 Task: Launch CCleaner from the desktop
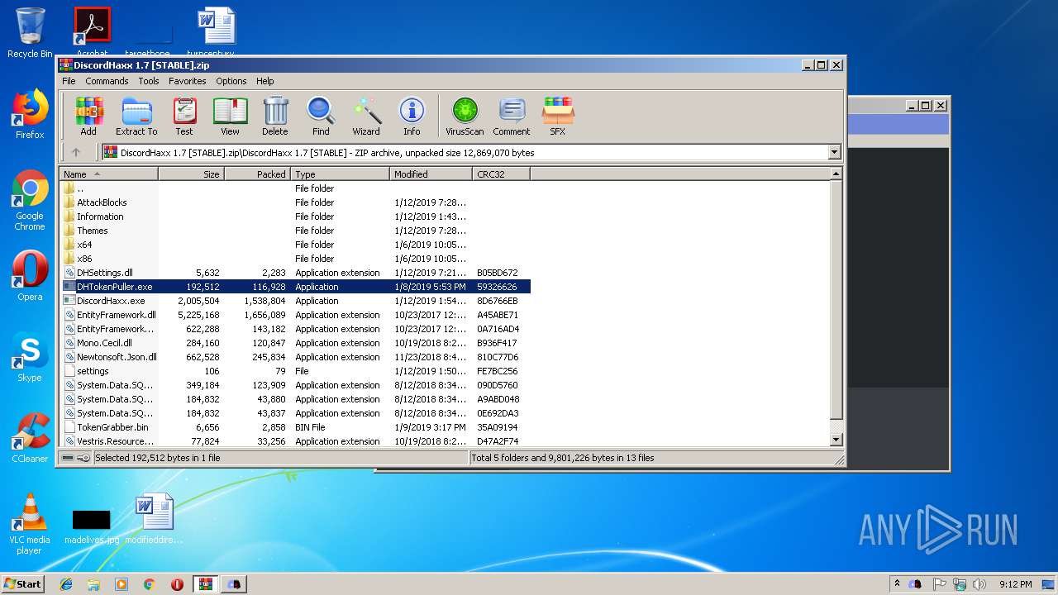click(x=30, y=438)
